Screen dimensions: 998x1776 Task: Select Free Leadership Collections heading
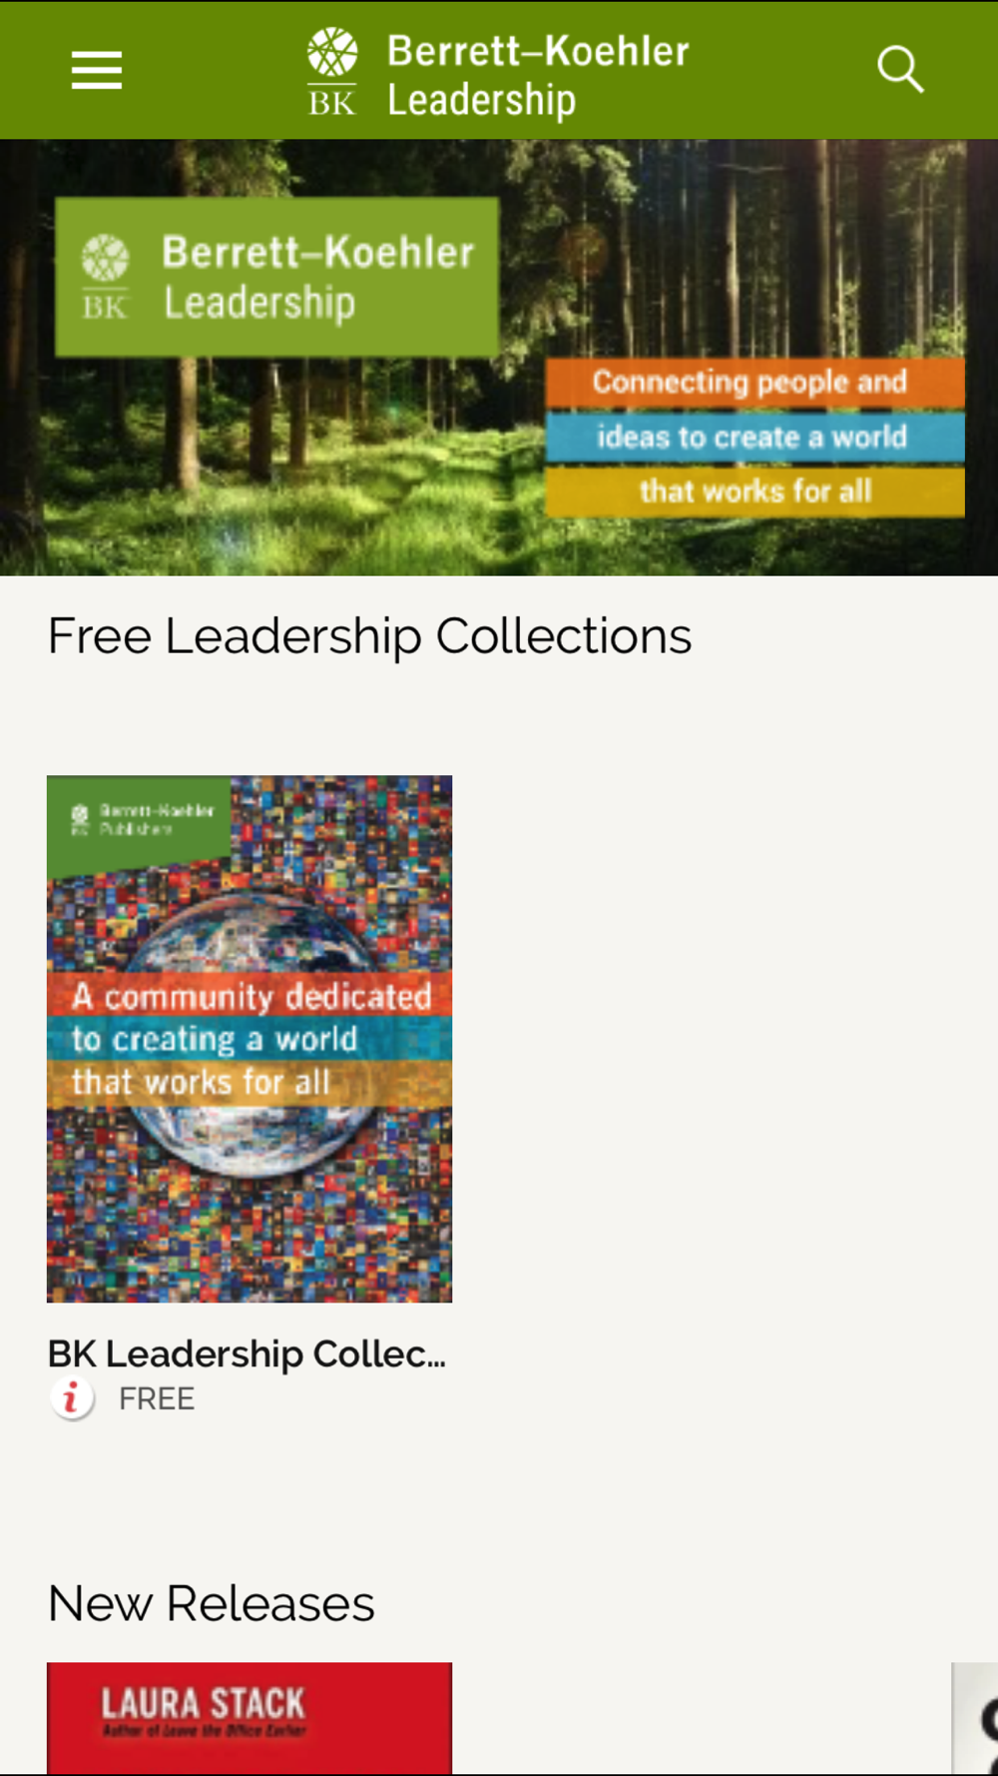[369, 636]
